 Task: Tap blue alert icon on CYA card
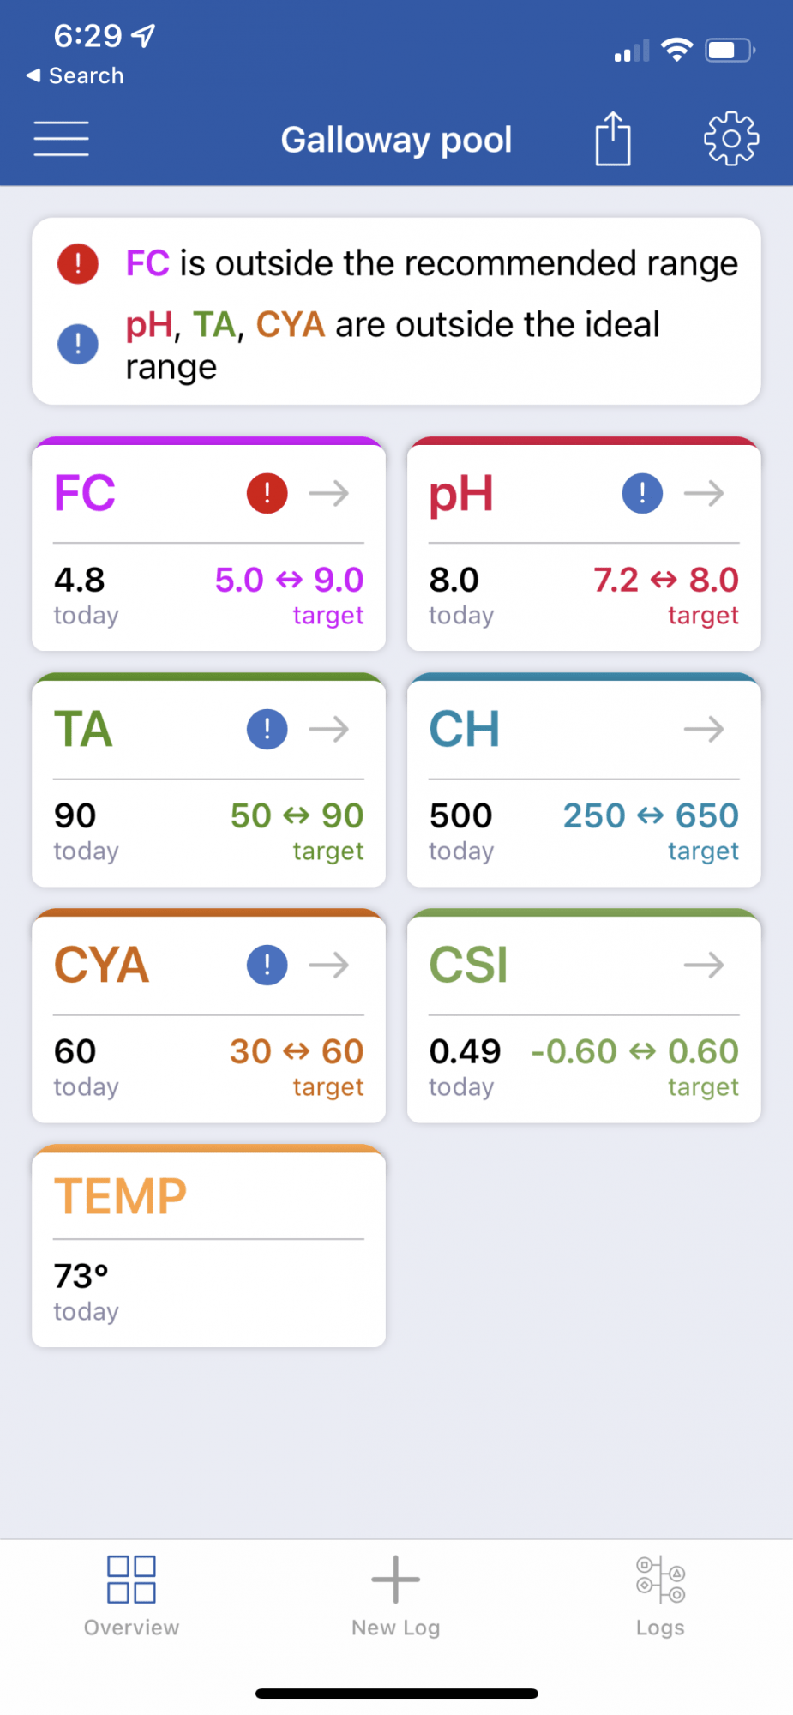pyautogui.click(x=267, y=965)
